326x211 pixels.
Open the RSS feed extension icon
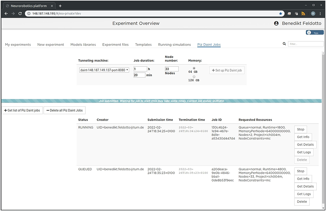coord(303,14)
